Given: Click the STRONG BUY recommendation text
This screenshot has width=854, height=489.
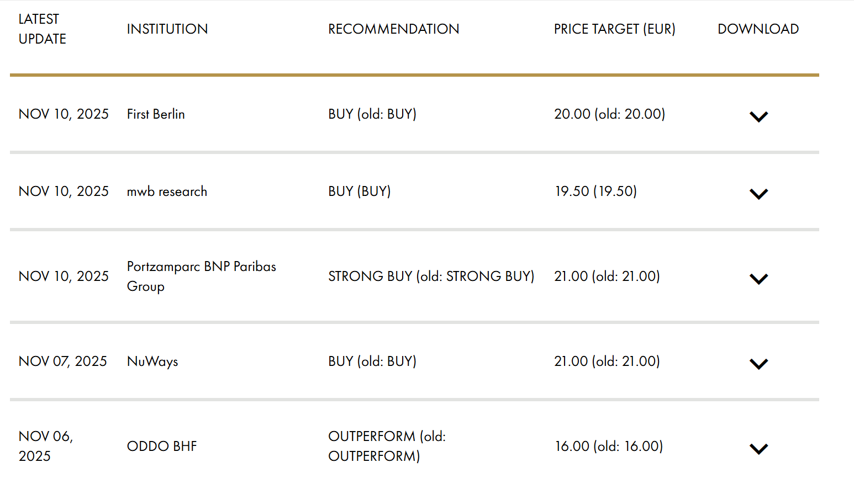Looking at the screenshot, I should pos(431,276).
